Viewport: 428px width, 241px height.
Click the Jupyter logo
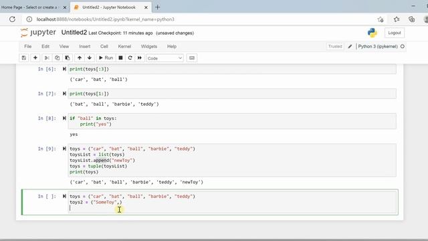[38, 33]
